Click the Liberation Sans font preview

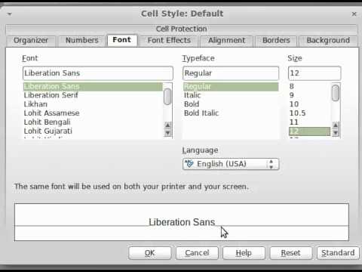point(182,222)
